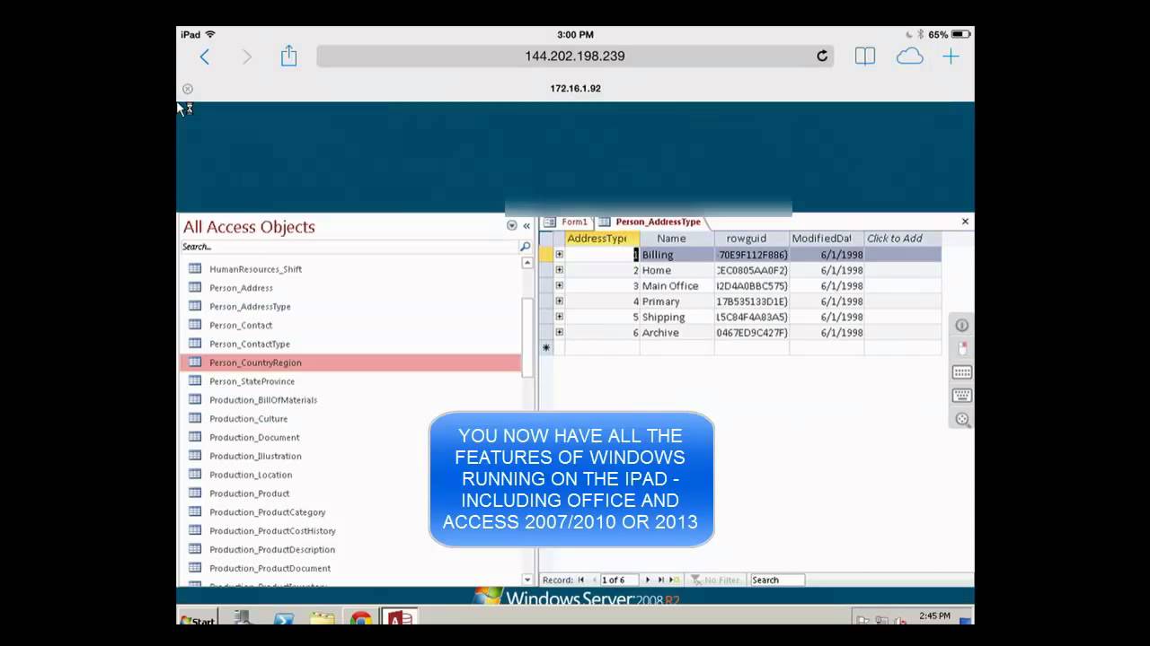
Task: Expand the Main Office row subdatasheet
Action: (559, 285)
